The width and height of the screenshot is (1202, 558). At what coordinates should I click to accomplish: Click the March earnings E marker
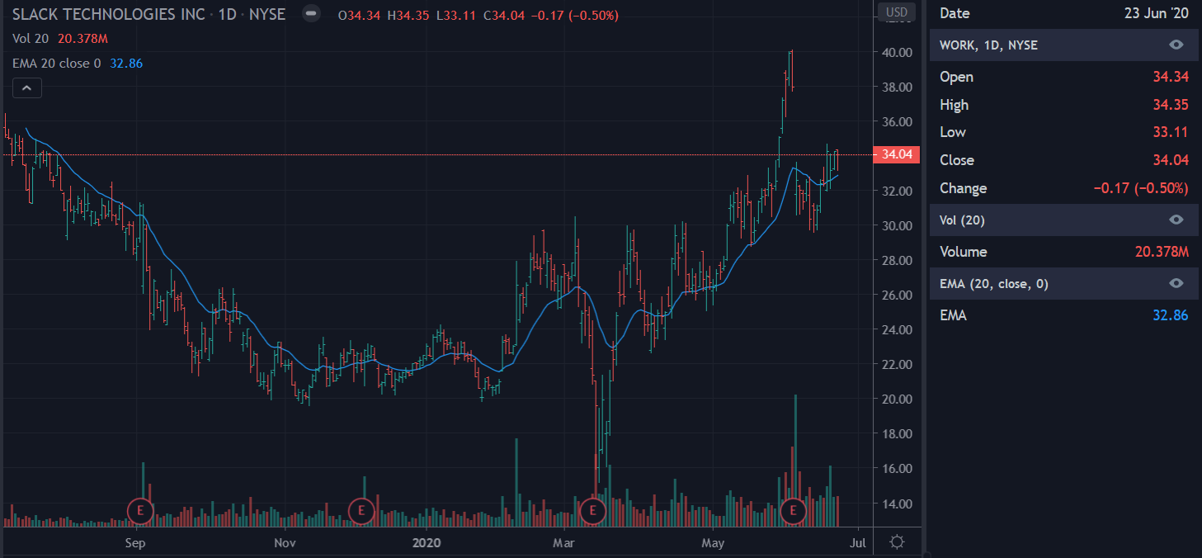pos(592,512)
